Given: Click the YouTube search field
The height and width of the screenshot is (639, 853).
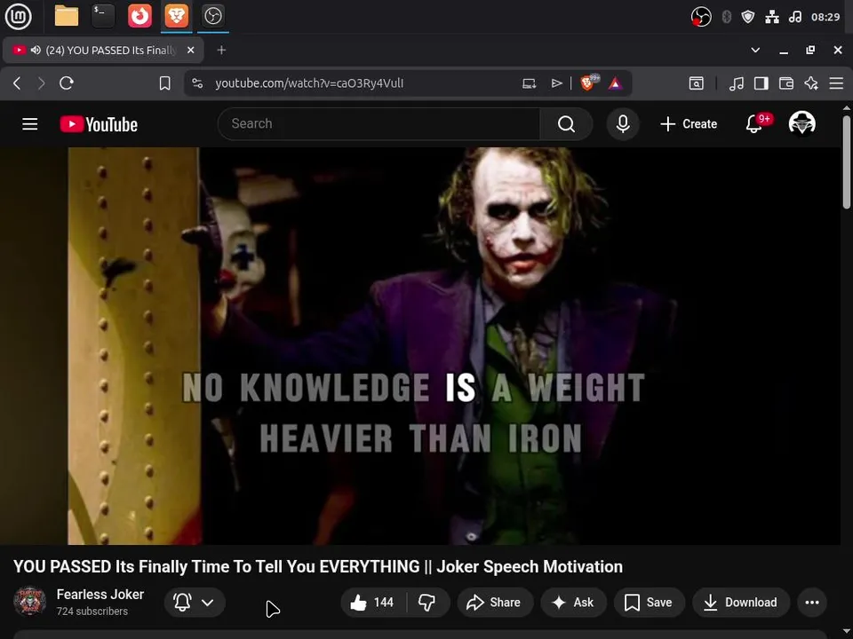Looking at the screenshot, I should click(379, 124).
